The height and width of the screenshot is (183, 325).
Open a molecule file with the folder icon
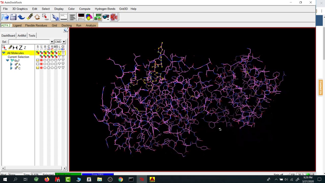click(5, 17)
